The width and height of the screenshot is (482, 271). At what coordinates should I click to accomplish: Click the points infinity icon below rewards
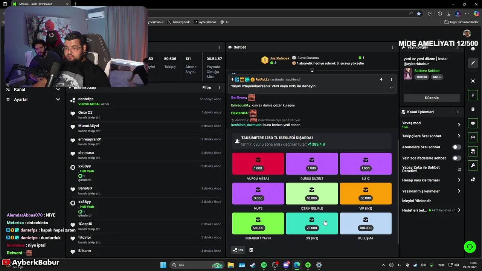pyautogui.click(x=238, y=250)
